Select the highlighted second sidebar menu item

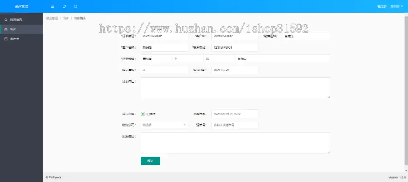(21, 29)
